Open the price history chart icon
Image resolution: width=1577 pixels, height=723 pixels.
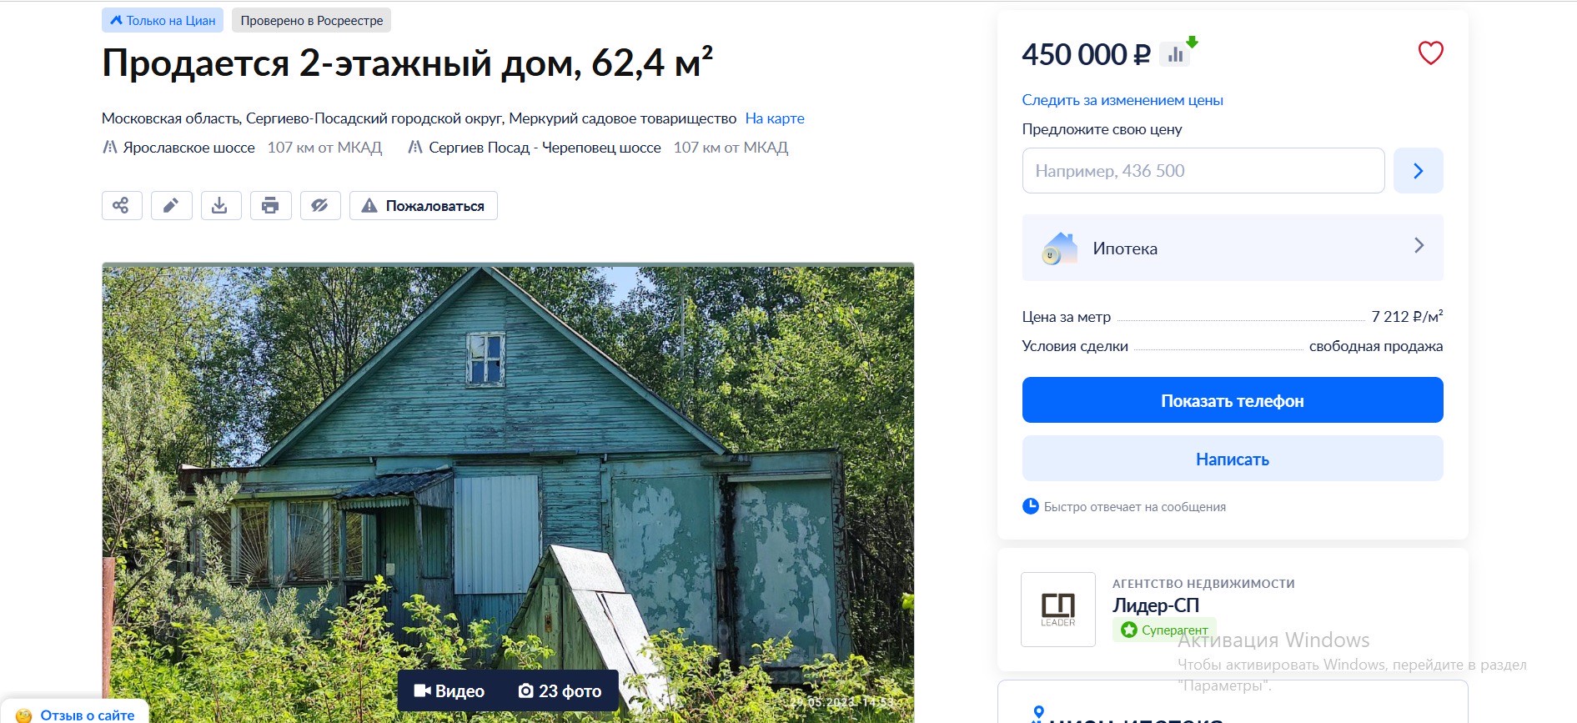pyautogui.click(x=1178, y=54)
